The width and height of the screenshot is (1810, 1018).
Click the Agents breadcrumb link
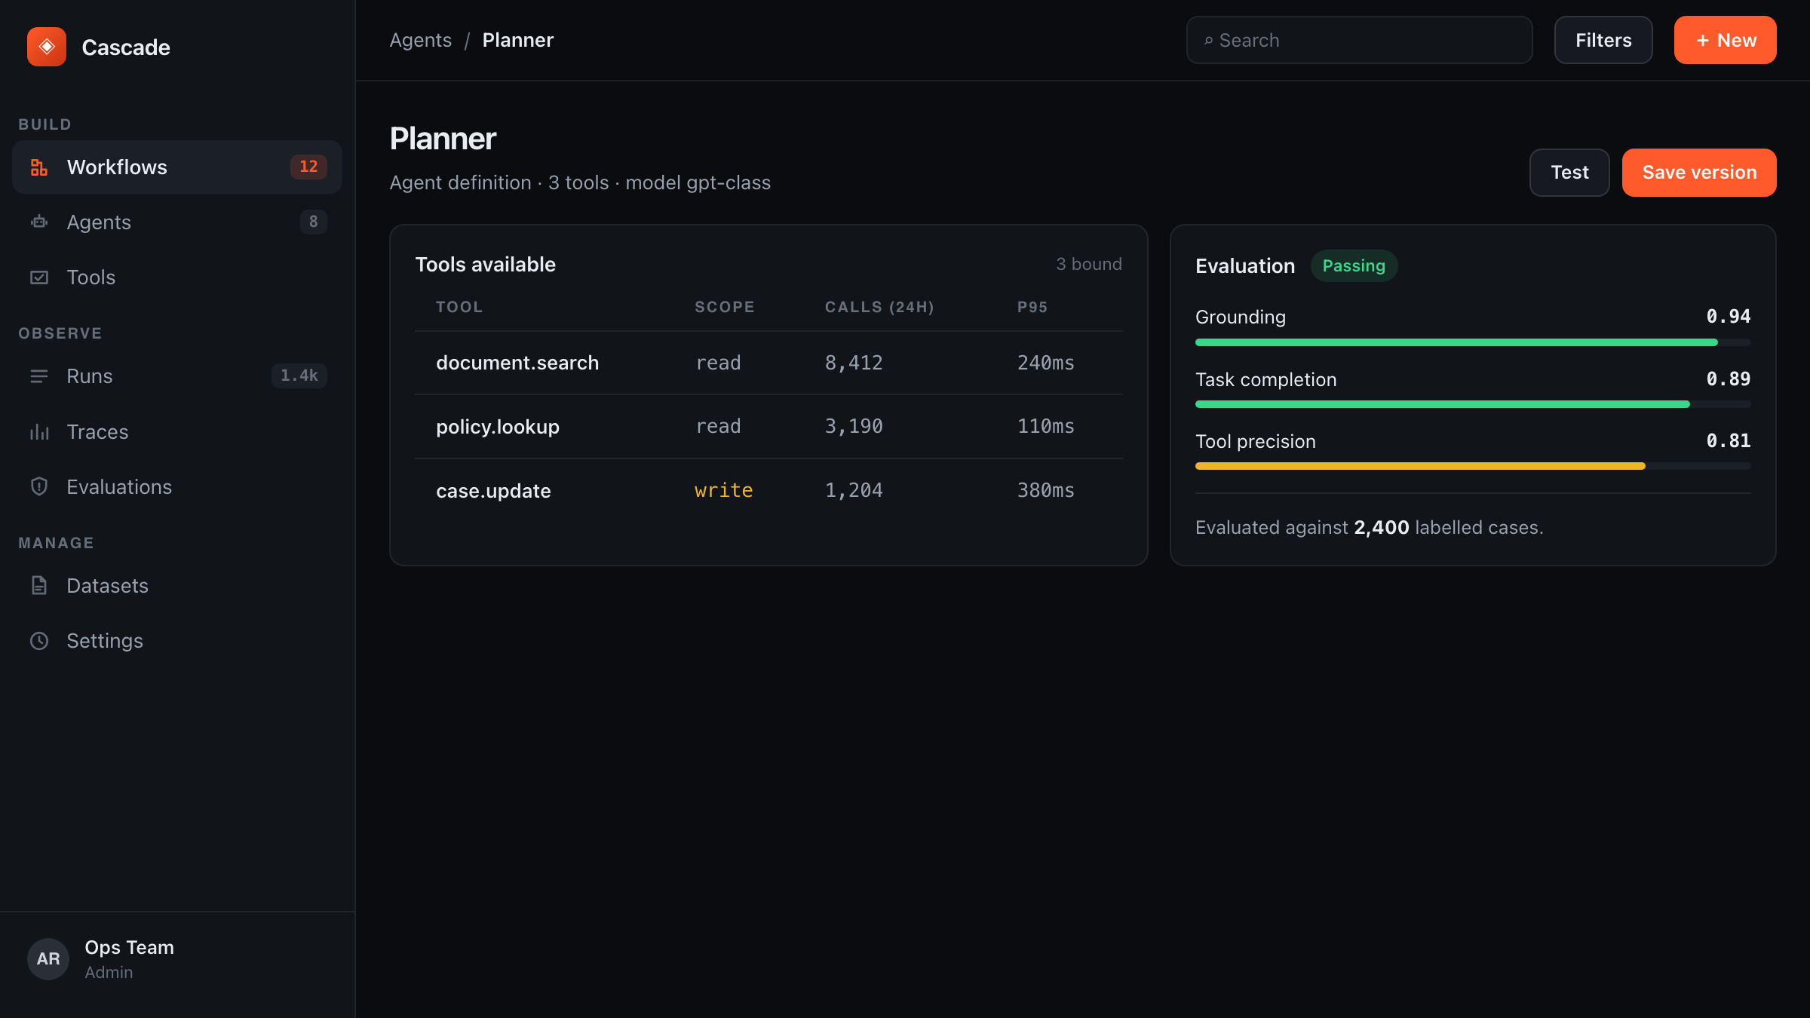[x=421, y=40]
